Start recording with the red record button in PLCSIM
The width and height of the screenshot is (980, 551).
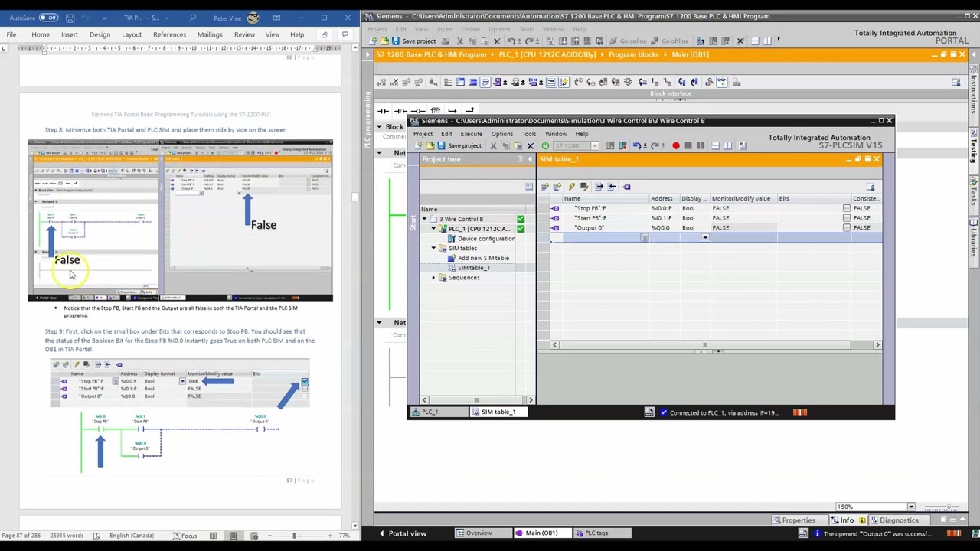[x=676, y=145]
